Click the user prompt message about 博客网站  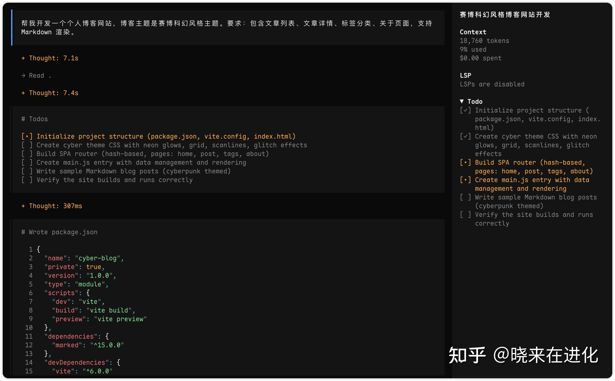pos(228,28)
